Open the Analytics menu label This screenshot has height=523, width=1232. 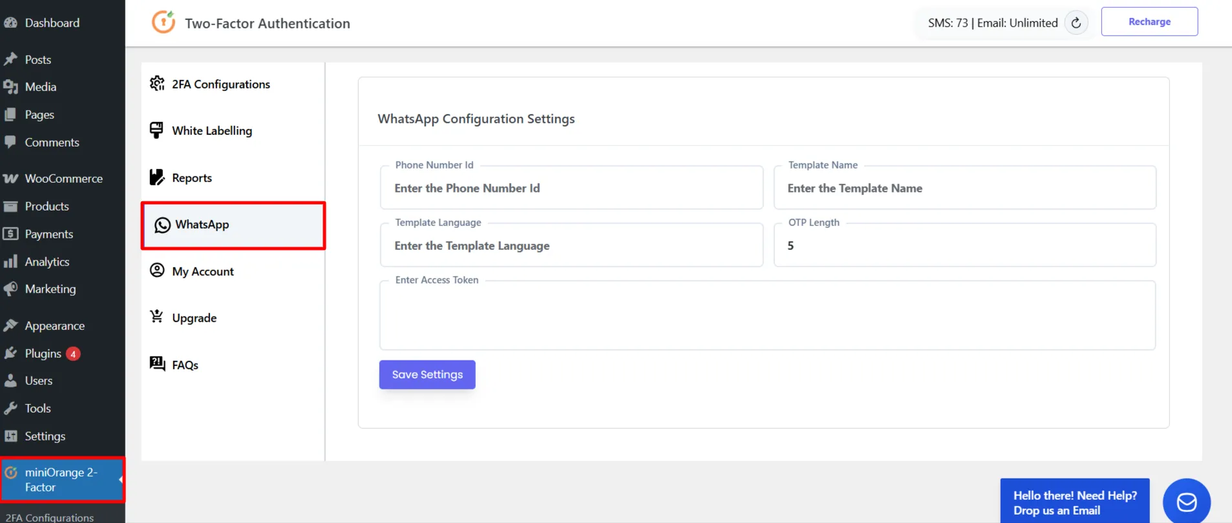(x=47, y=261)
